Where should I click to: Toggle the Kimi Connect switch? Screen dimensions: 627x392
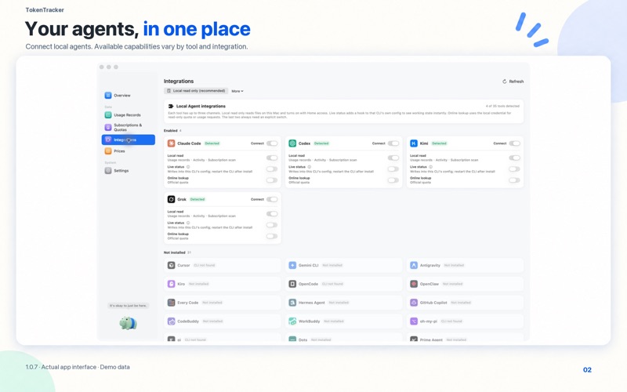click(x=515, y=143)
